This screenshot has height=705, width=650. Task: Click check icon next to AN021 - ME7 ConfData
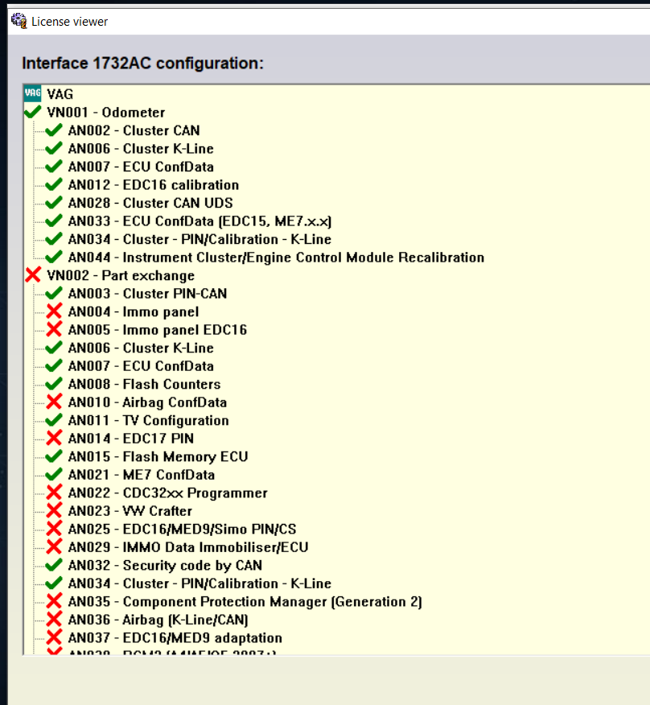pos(54,474)
